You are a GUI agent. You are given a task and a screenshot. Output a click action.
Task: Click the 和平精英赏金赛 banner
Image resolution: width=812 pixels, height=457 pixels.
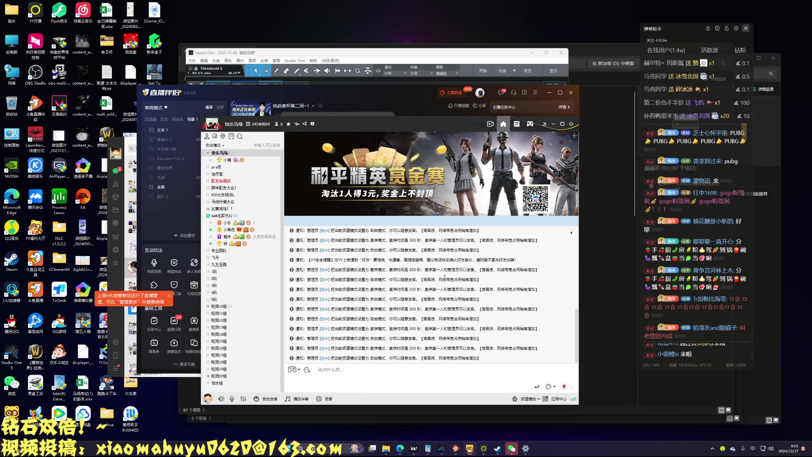point(431,174)
